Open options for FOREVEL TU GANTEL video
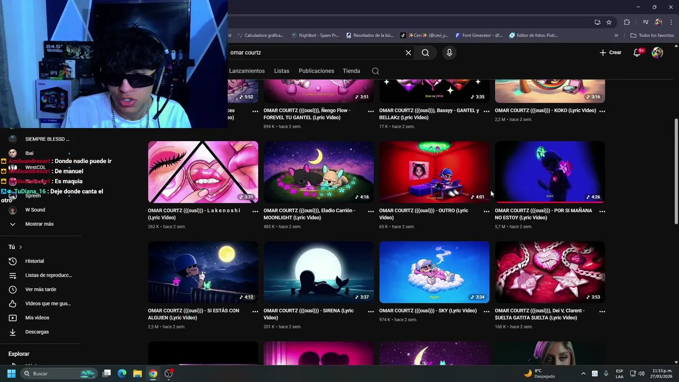 (371, 111)
